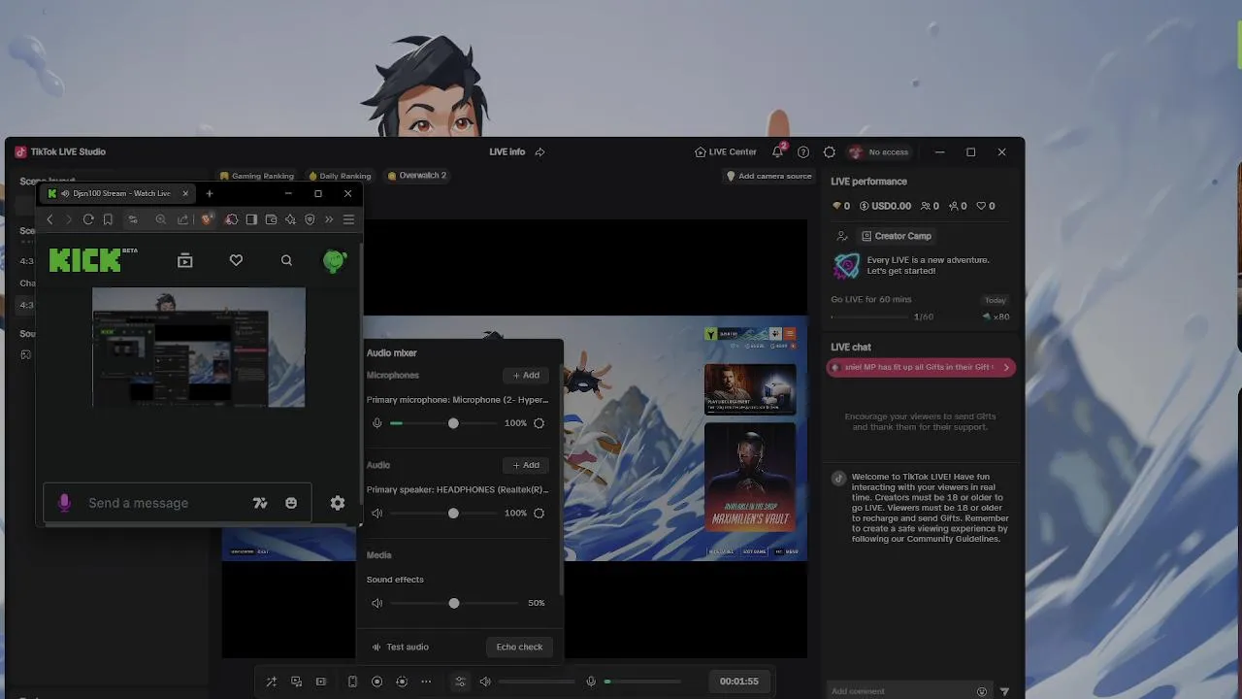Go back in the browser window
The image size is (1242, 699).
tap(49, 219)
